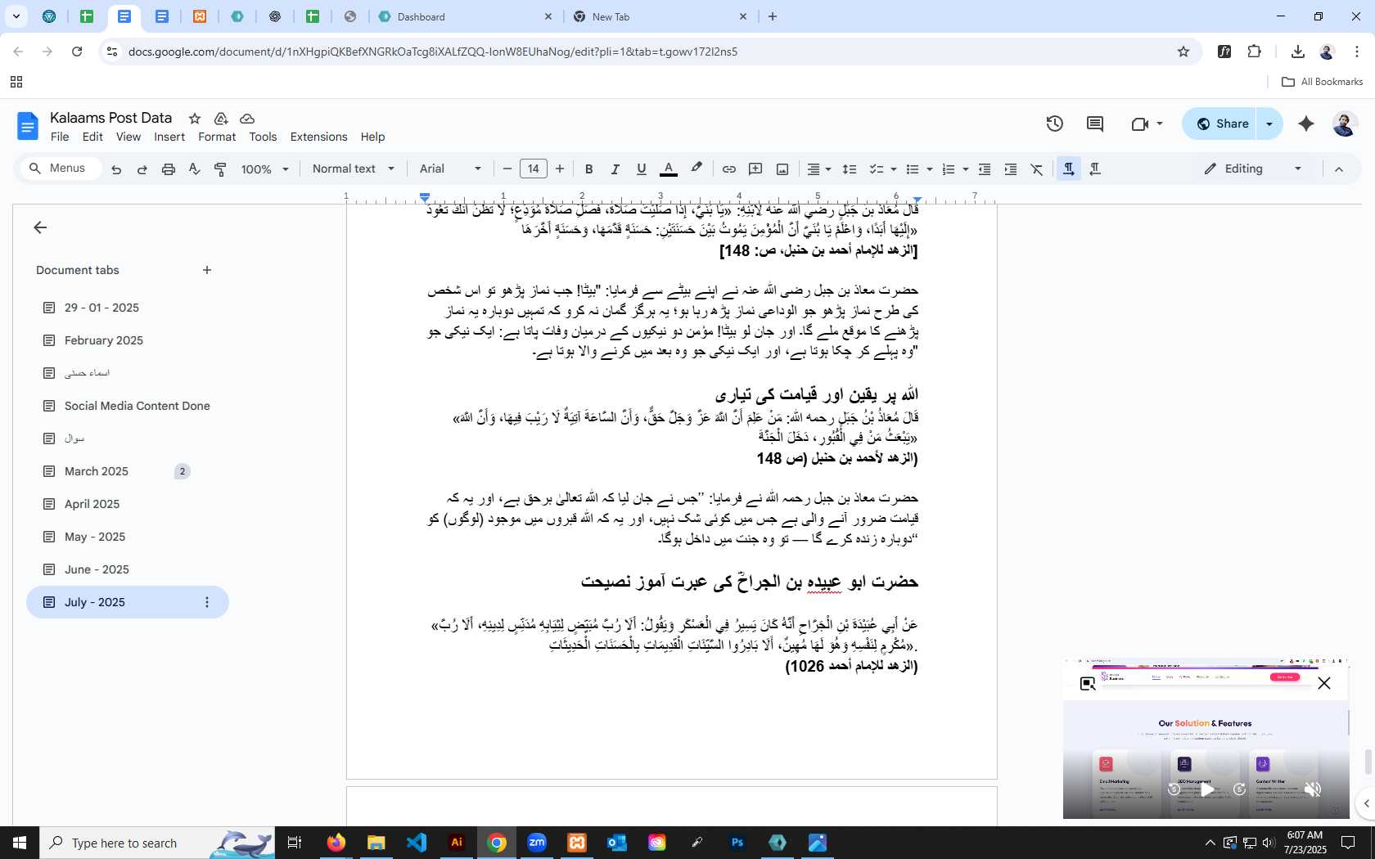The image size is (1375, 859).
Task: Open the text color picker
Action: click(669, 169)
